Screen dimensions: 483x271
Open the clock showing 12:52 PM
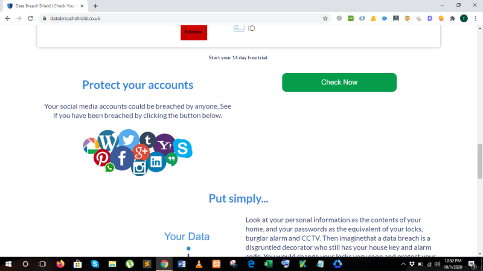pyautogui.click(x=453, y=264)
